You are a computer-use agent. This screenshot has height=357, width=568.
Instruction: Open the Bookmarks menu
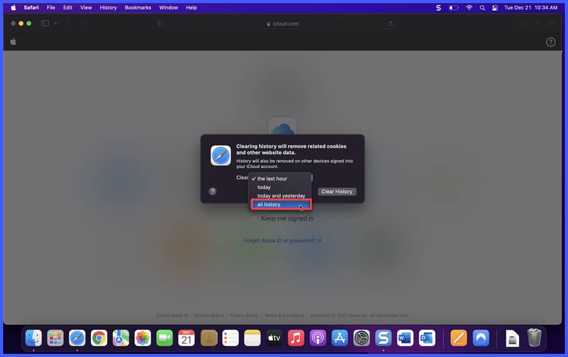(138, 7)
